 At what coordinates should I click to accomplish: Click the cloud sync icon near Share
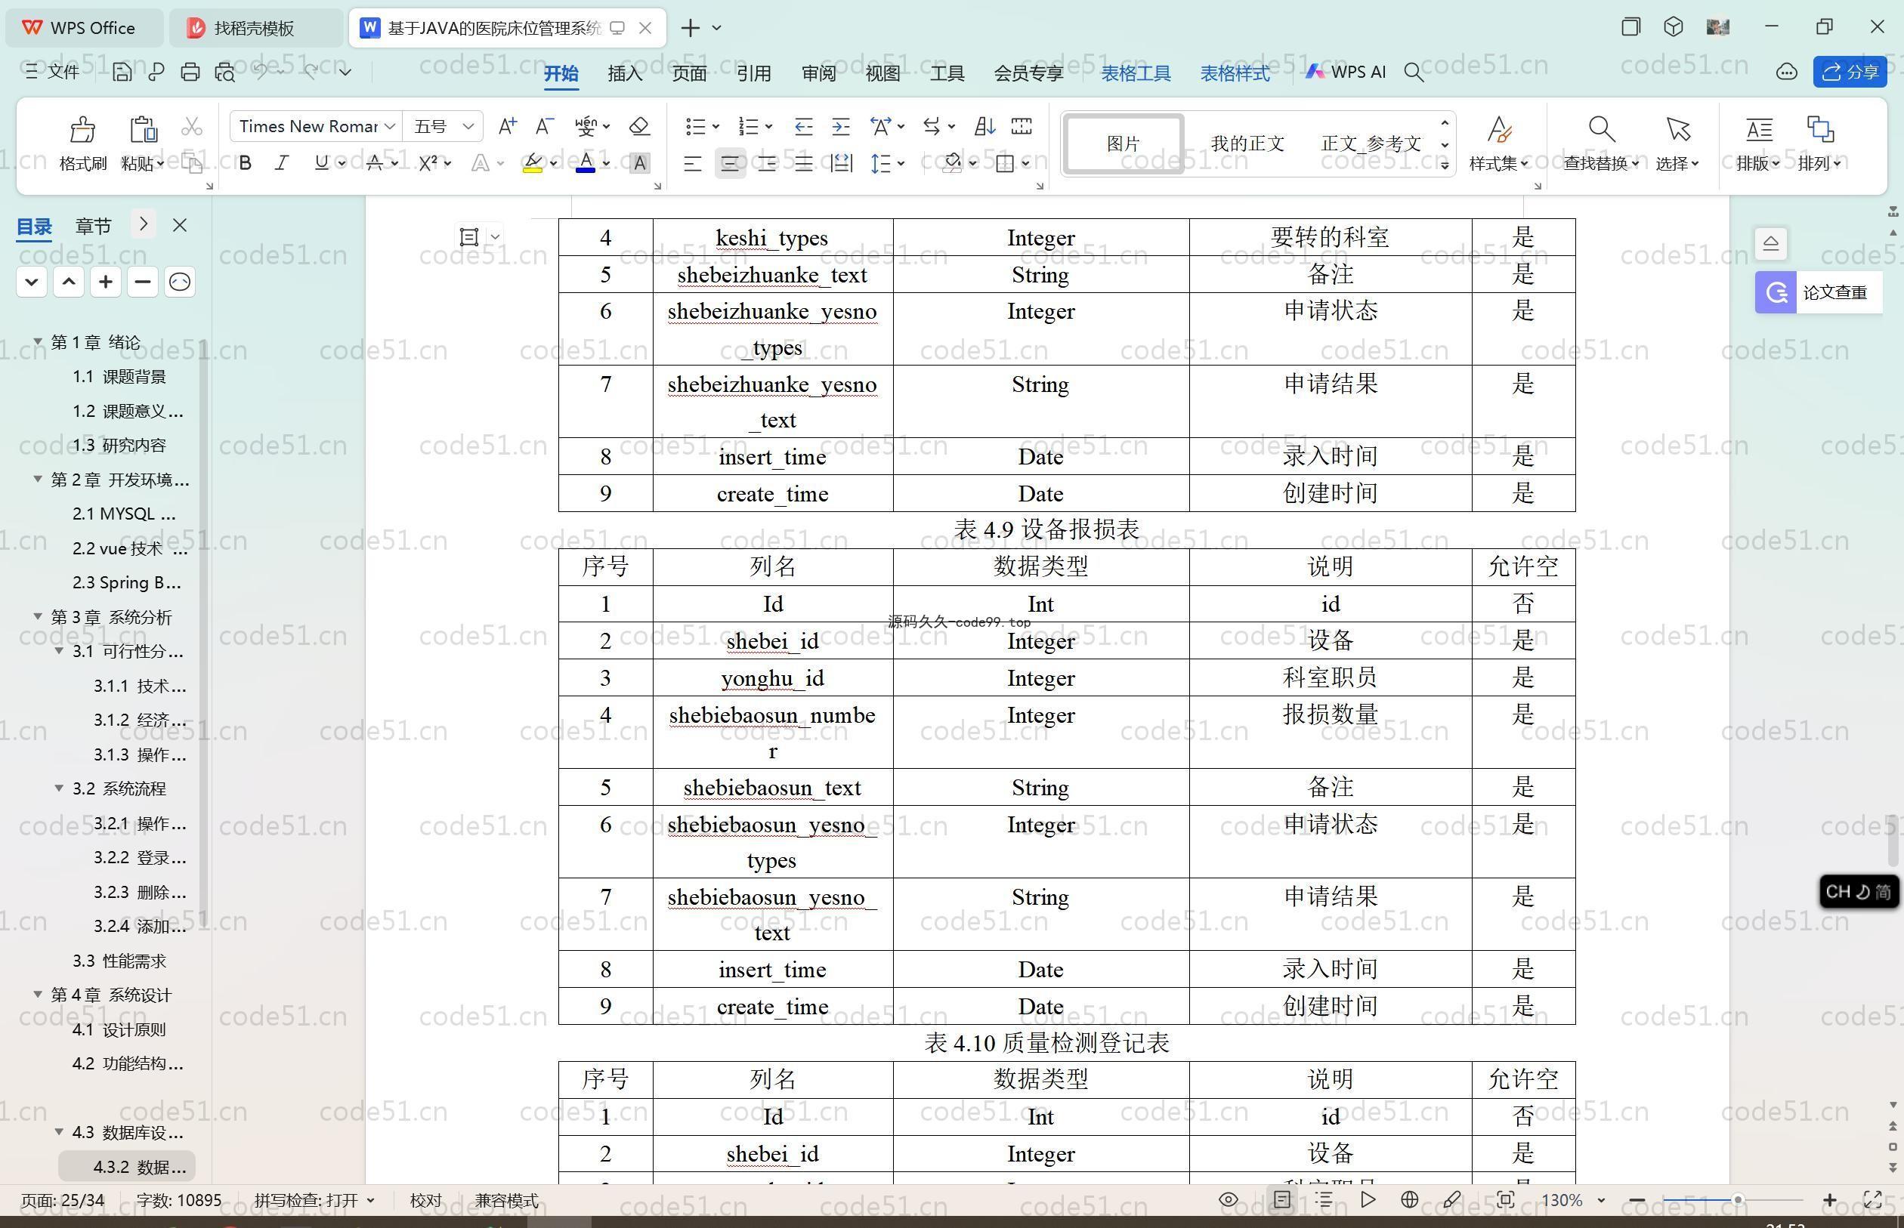1786,72
